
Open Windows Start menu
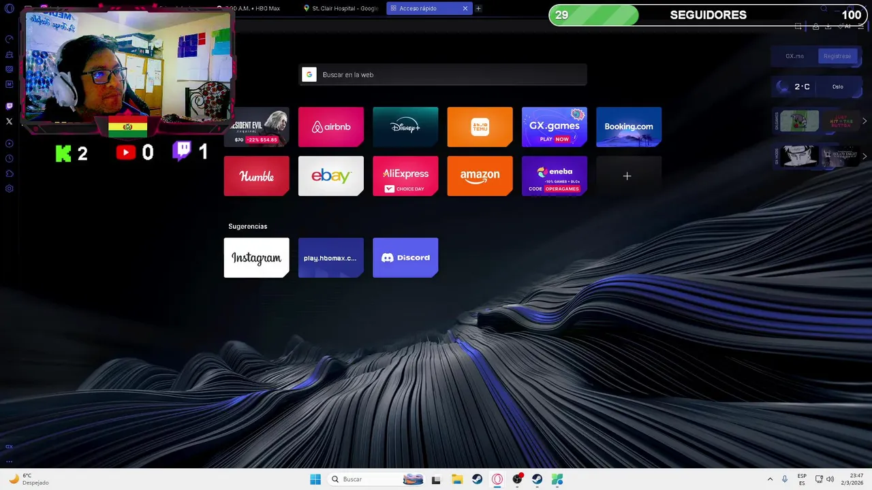click(315, 479)
